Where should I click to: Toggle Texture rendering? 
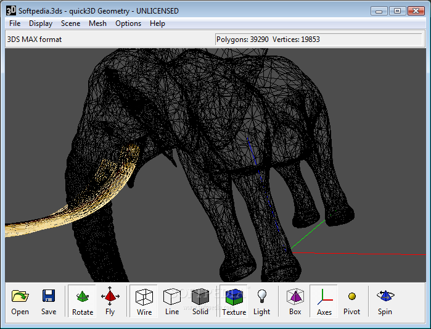pos(234,301)
